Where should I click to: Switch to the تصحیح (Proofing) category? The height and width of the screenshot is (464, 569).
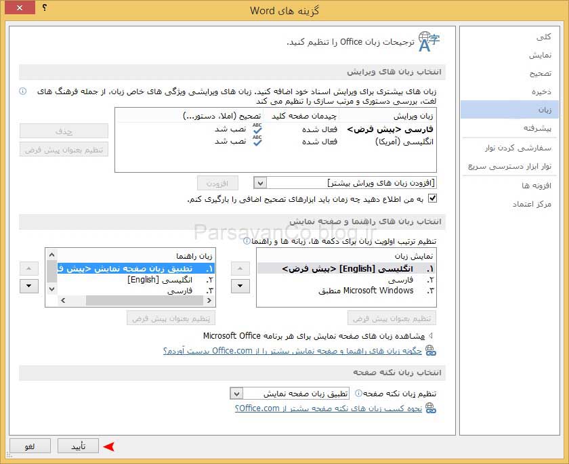[540, 73]
